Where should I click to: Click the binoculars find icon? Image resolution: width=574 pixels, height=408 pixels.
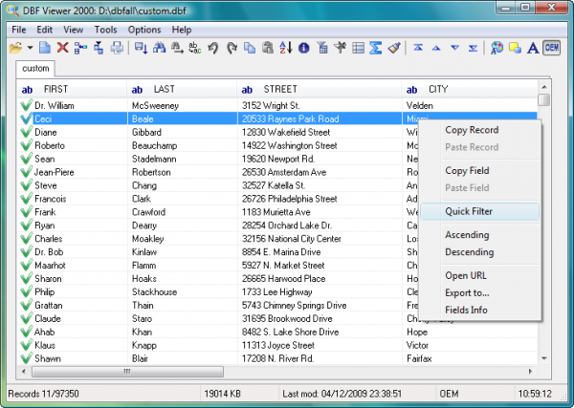click(x=159, y=47)
